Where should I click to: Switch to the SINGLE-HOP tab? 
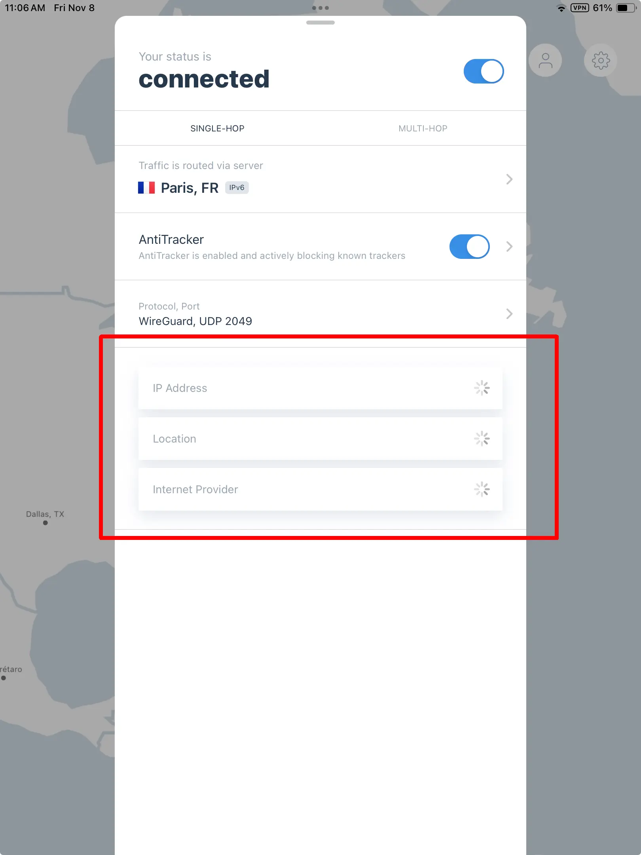[x=217, y=128]
